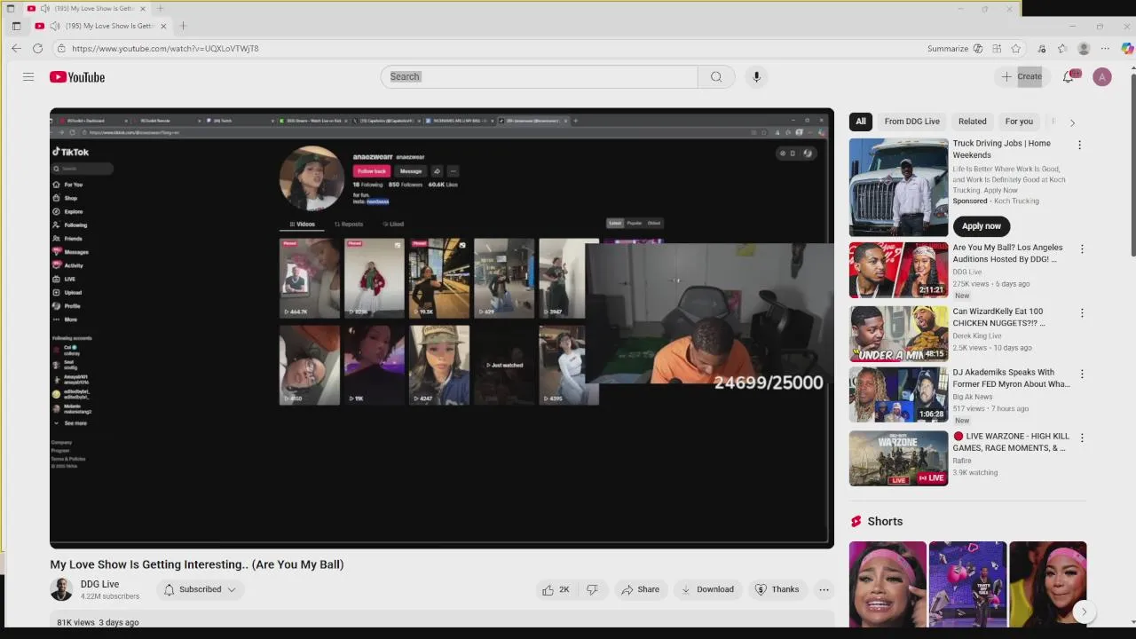Screen dimensions: 1136x639
Task: Click the main video player
Action: 442,328
